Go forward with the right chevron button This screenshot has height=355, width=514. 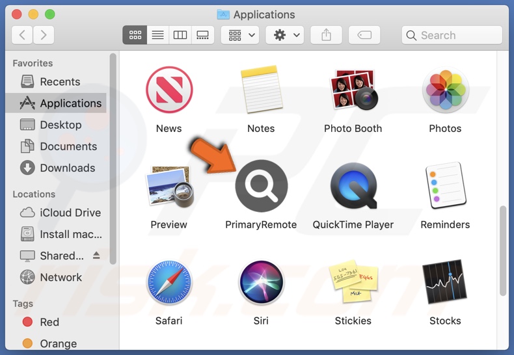coord(44,34)
